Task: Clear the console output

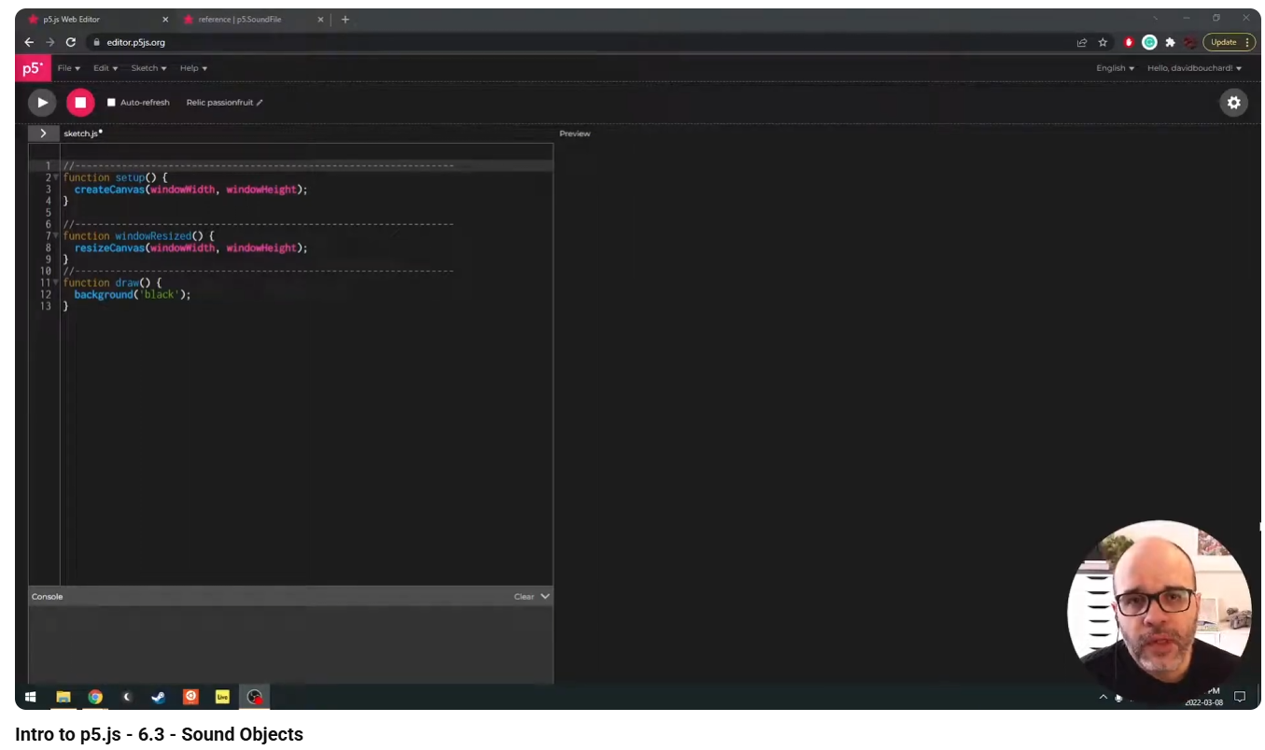Action: click(x=524, y=597)
